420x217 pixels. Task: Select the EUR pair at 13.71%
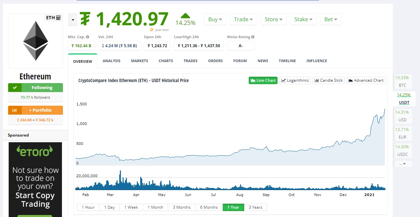402,133
